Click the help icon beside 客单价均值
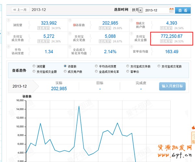Viewport: 195px width, 162px height. point(131,47)
